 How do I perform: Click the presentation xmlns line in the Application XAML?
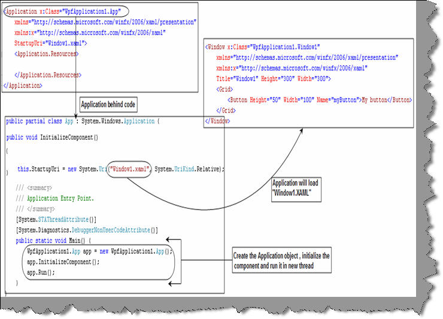tap(105, 22)
